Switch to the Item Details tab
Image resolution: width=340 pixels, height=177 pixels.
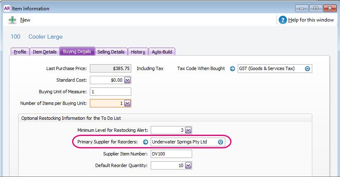pyautogui.click(x=44, y=52)
